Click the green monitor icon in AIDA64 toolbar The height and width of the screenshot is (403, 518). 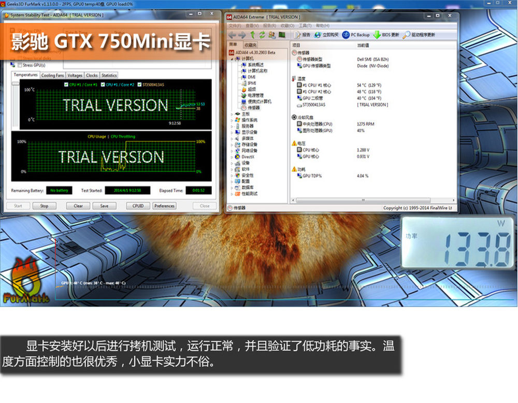282,35
